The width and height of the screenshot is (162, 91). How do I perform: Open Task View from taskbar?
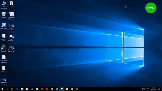12,89
